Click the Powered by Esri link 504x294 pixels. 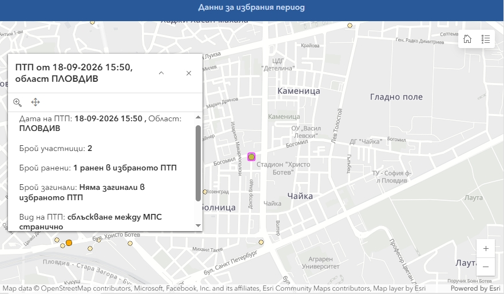coord(475,288)
